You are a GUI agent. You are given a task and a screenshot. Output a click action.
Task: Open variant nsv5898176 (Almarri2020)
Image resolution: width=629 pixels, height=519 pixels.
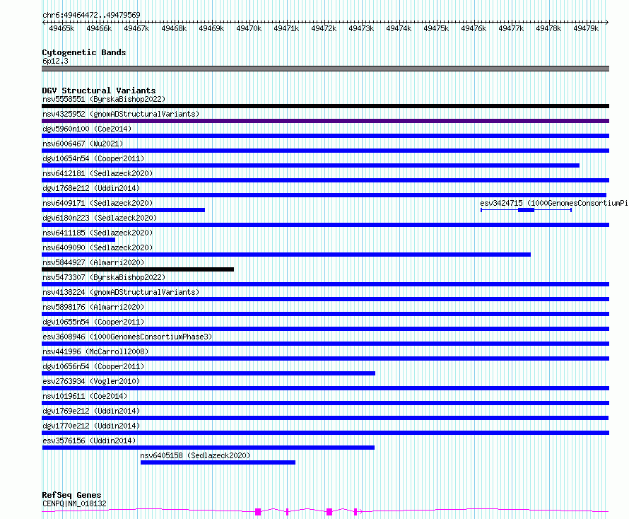pos(93,307)
